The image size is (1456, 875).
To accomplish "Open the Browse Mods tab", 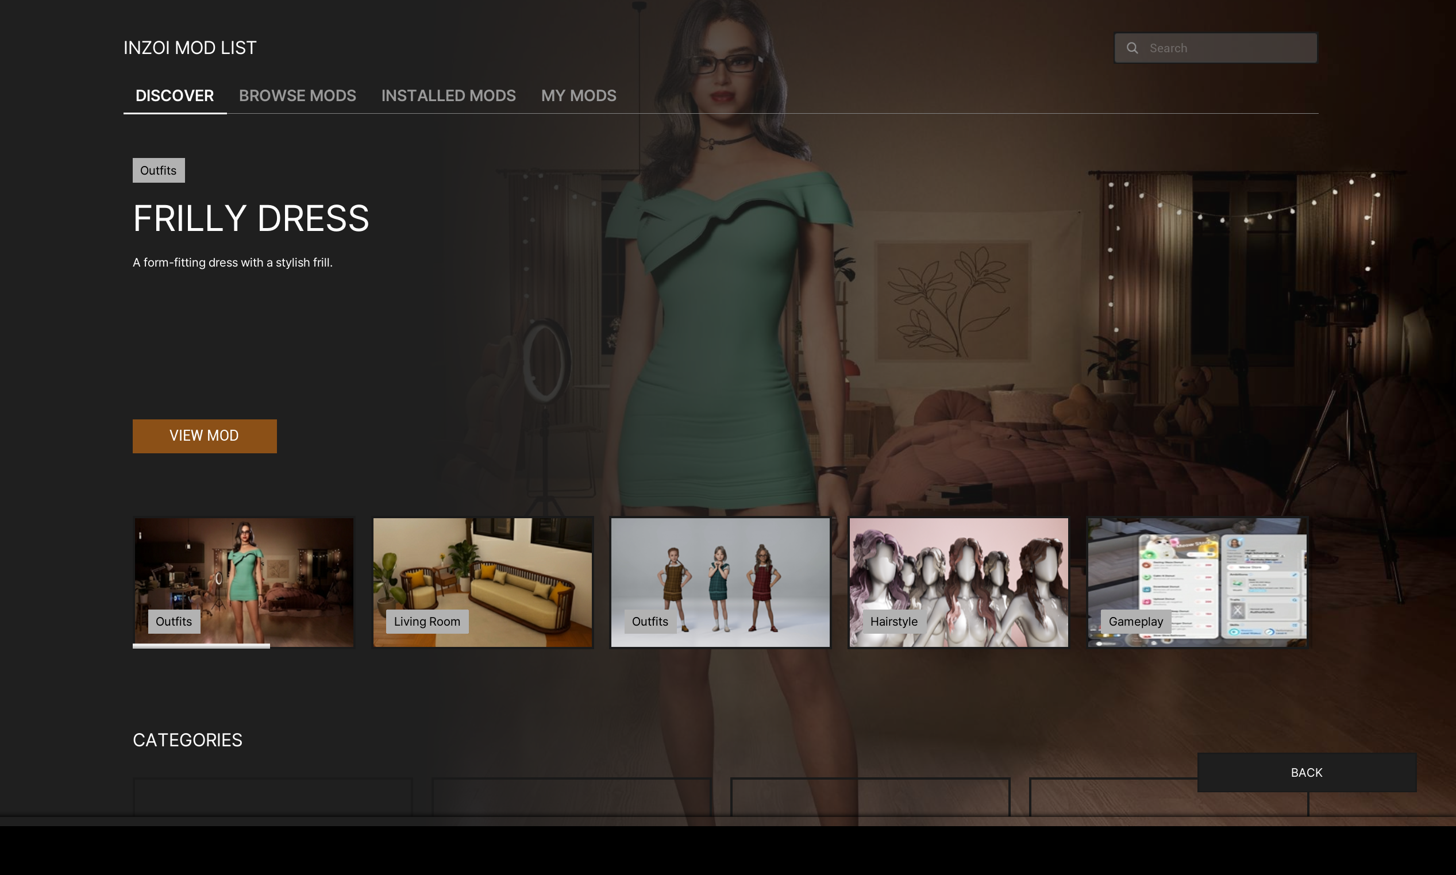I will point(297,95).
